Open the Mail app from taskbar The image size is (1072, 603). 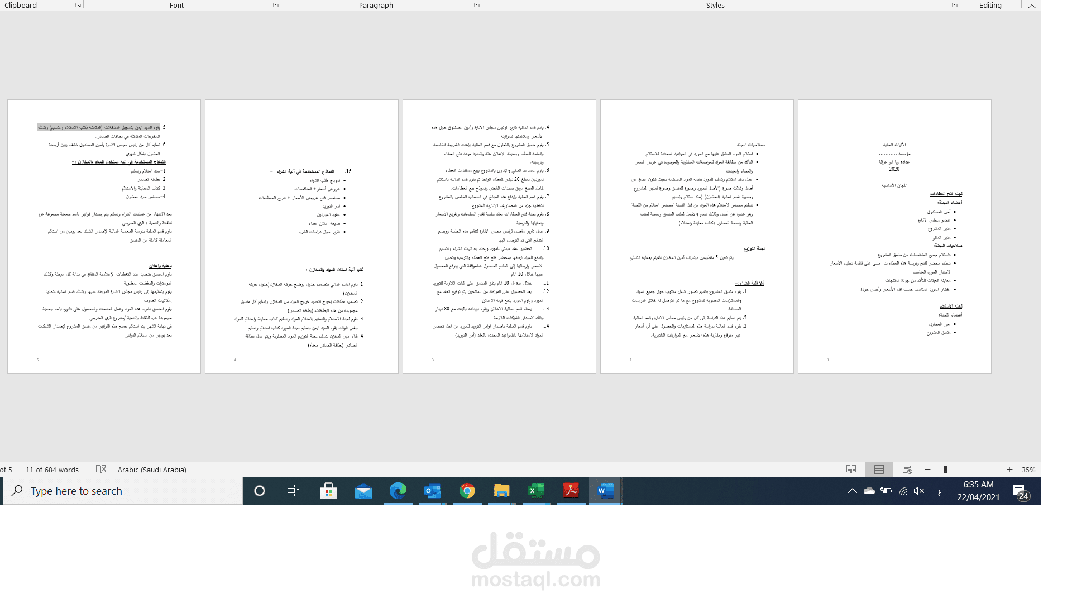coord(363,491)
